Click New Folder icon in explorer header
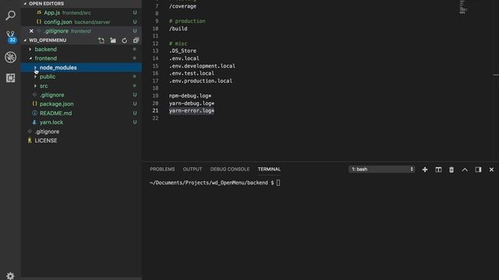 coord(113,40)
